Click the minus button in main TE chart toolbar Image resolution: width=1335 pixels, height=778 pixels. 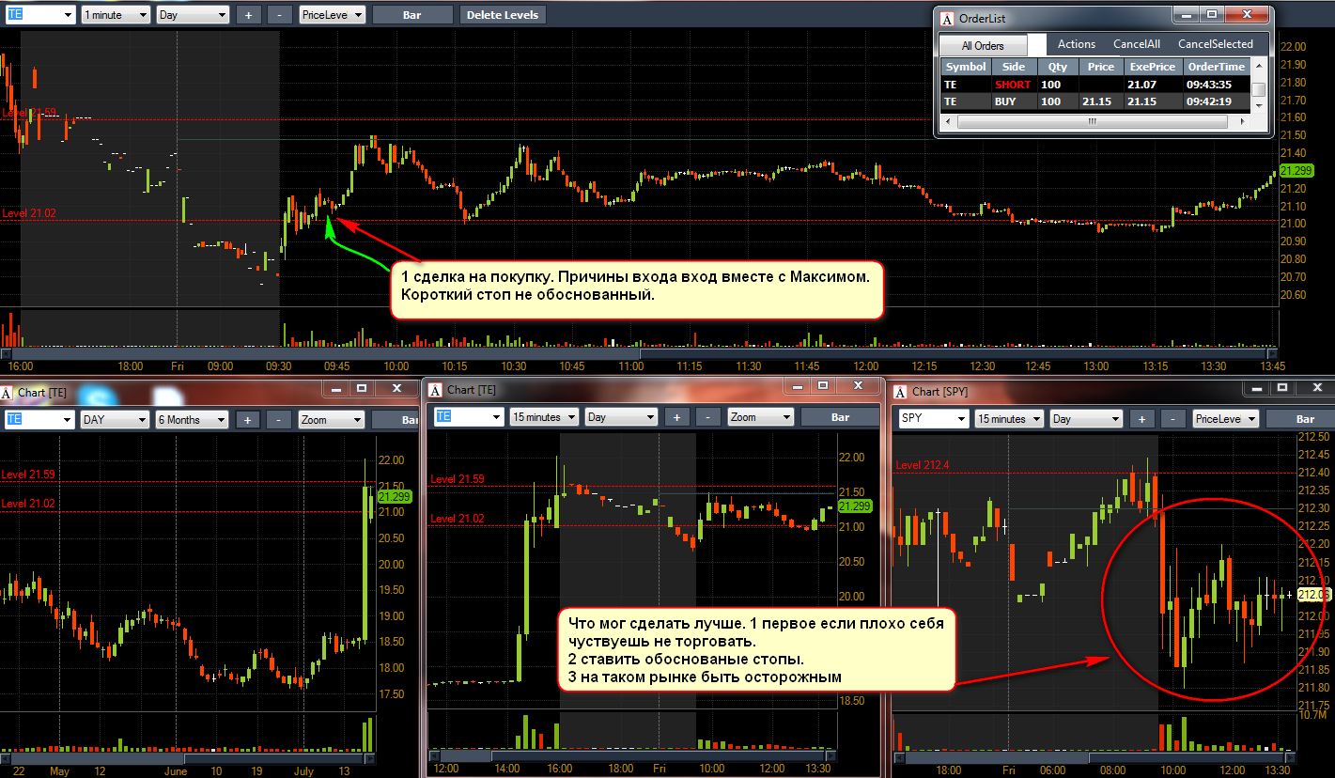tap(280, 15)
